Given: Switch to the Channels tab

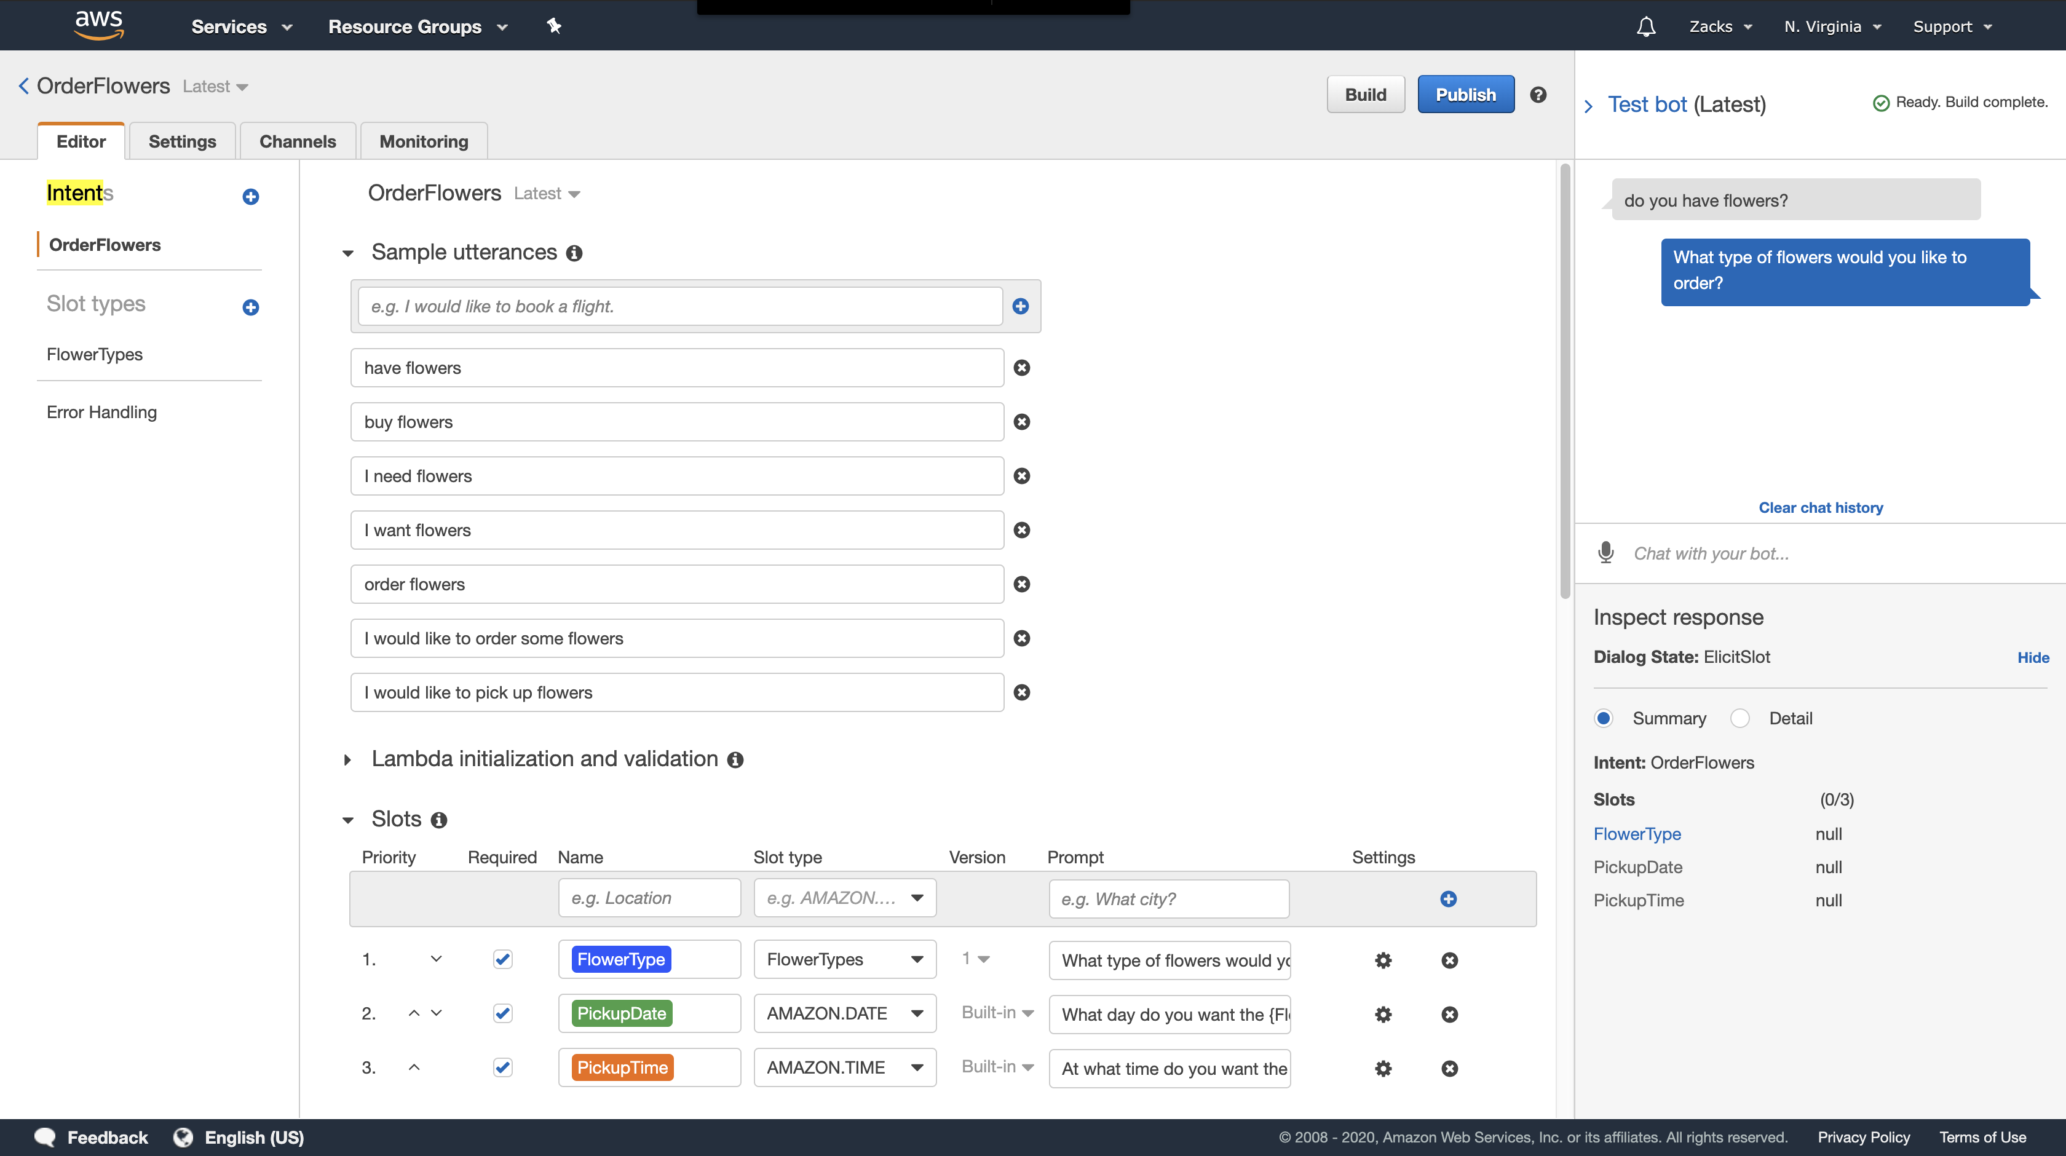Looking at the screenshot, I should [x=297, y=141].
